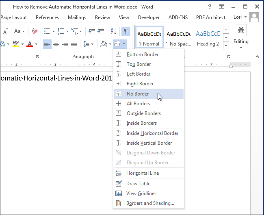Open font color dropdown arrow

tap(36, 44)
